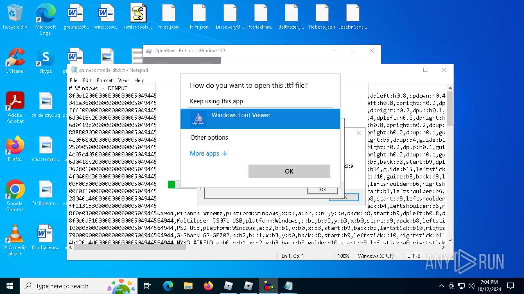Open Task View on taskbar

pyautogui.click(x=147, y=286)
